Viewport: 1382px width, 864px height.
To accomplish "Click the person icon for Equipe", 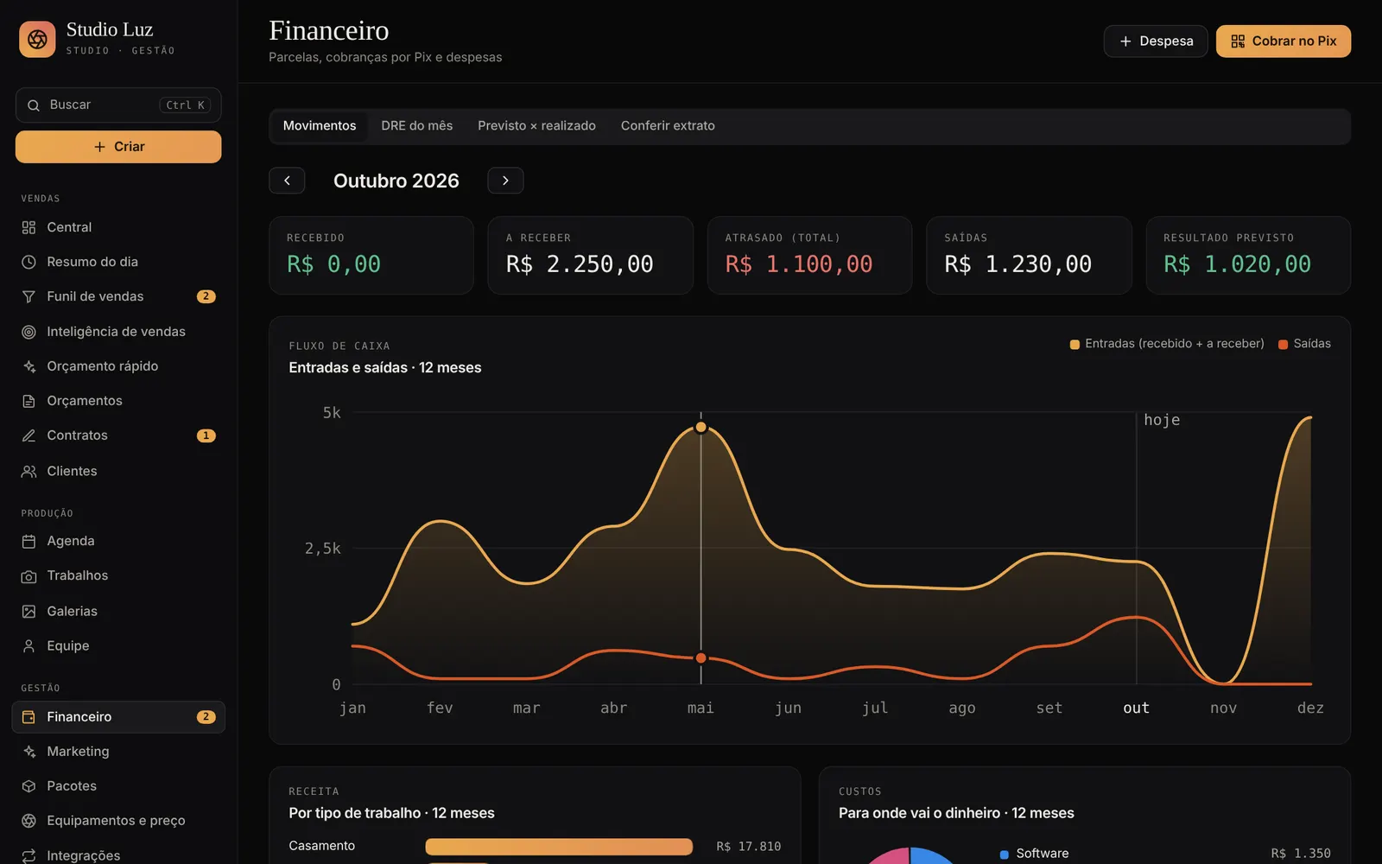I will pos(29,645).
